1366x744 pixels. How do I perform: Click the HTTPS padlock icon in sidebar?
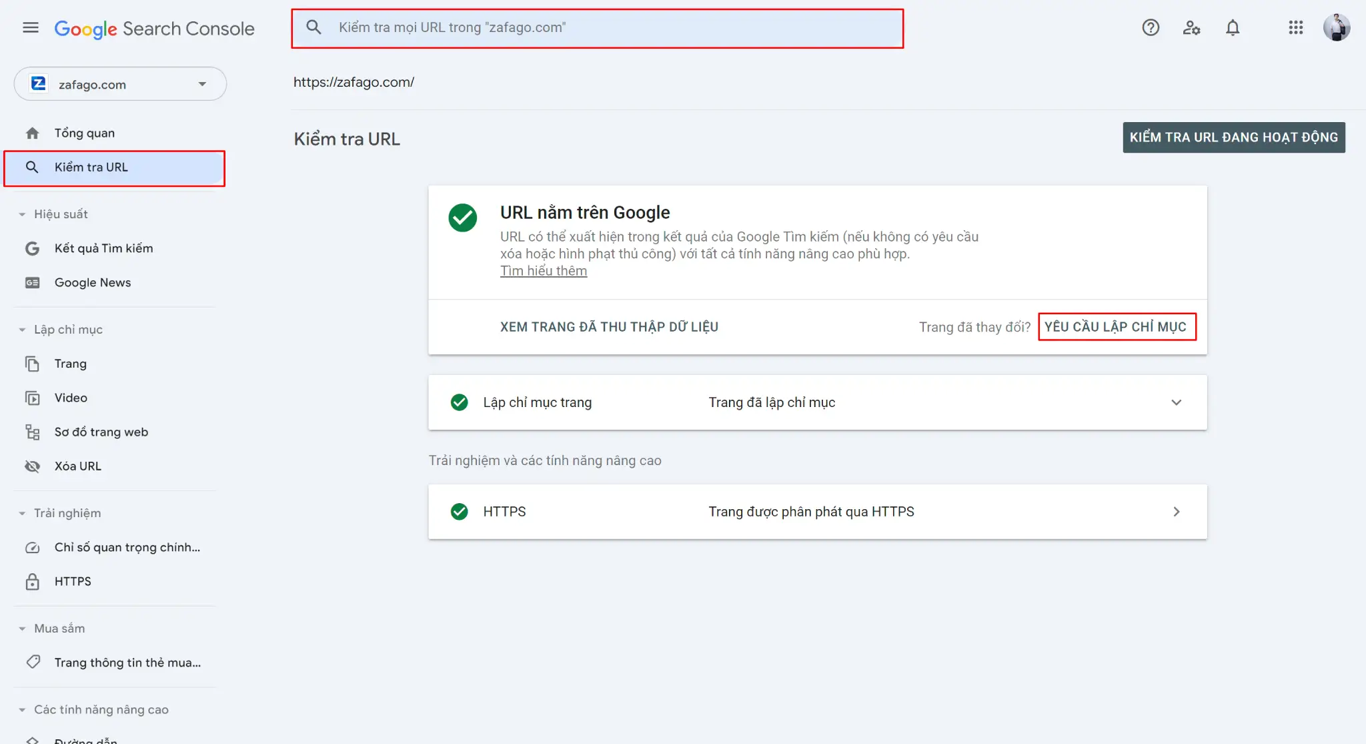pos(32,582)
